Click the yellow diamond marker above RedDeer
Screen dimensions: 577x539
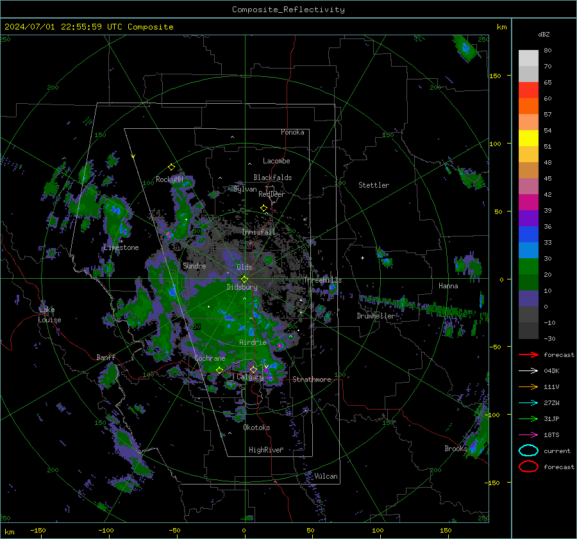(263, 208)
